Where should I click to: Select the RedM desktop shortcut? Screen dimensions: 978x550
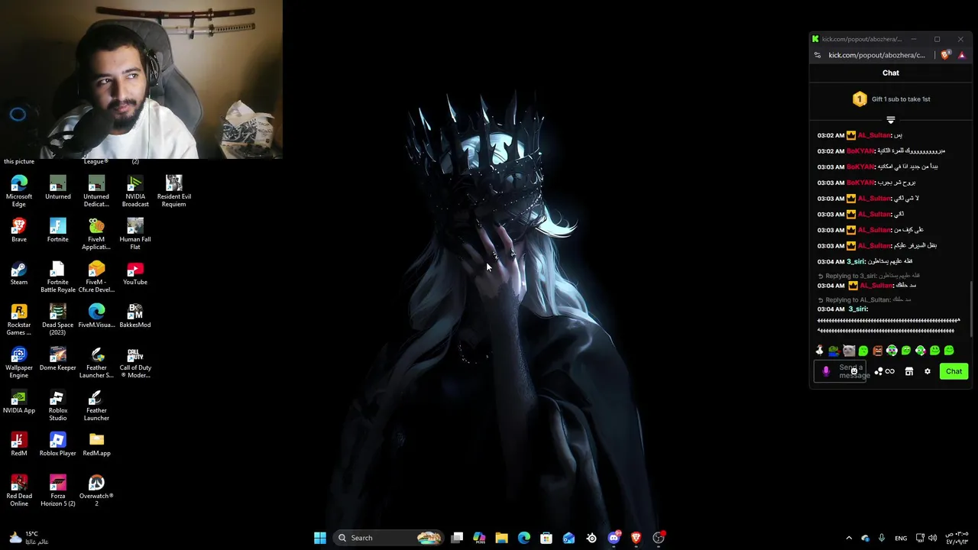pyautogui.click(x=19, y=445)
